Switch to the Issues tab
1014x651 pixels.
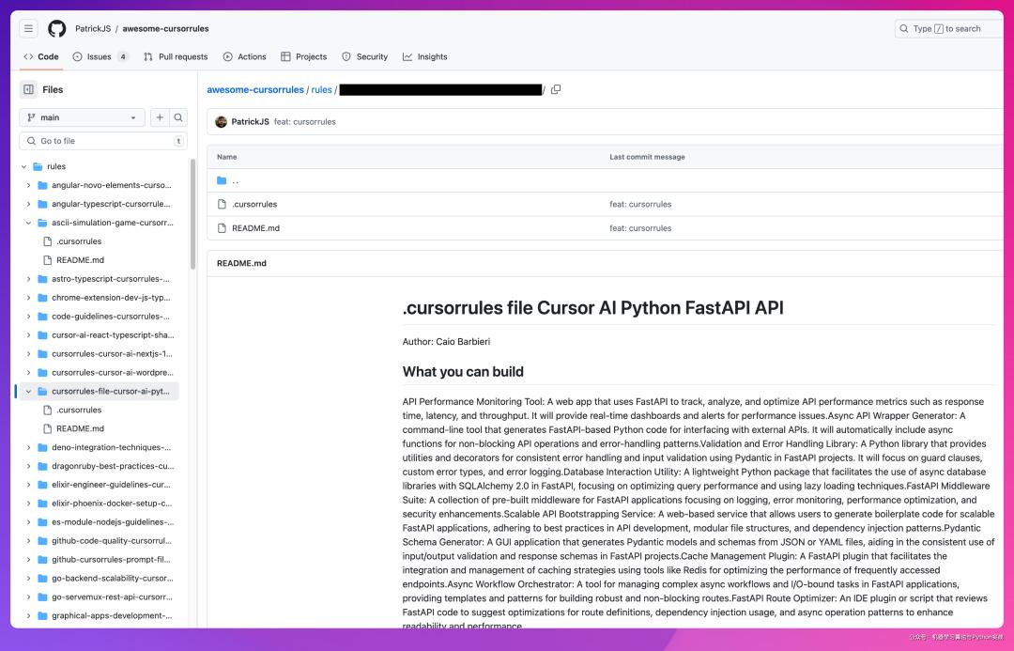tap(100, 56)
